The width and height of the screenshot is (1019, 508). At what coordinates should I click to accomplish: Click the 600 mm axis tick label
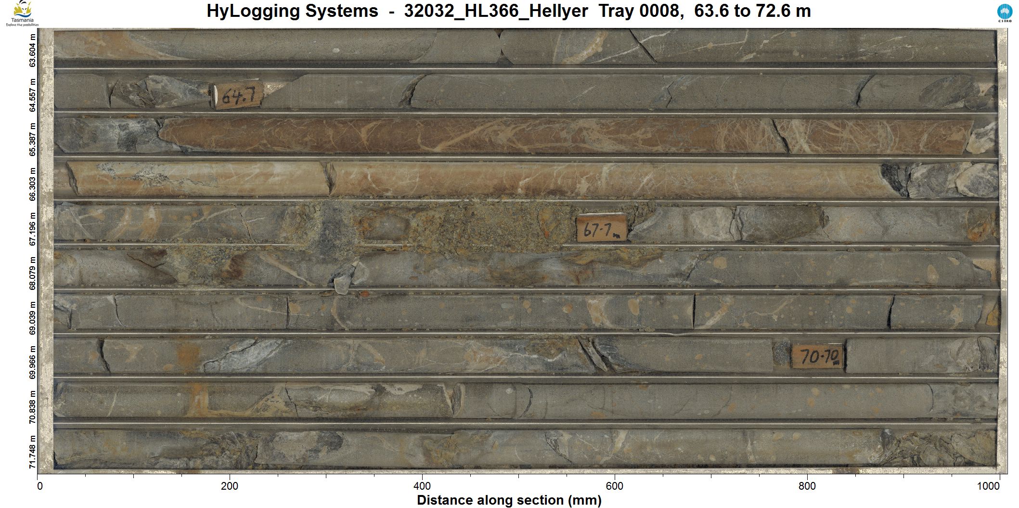tap(615, 486)
